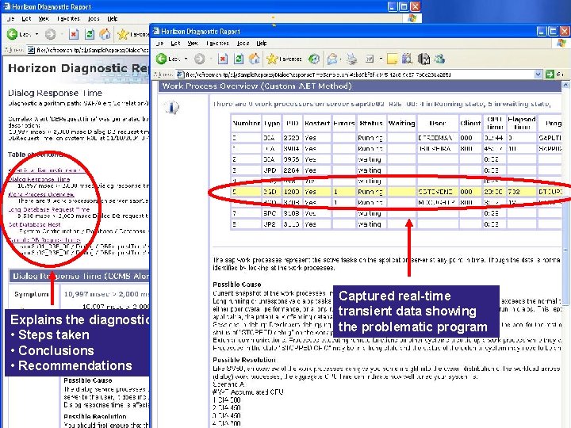
Task: Open the Help menu in the rear window
Action: (x=112, y=18)
